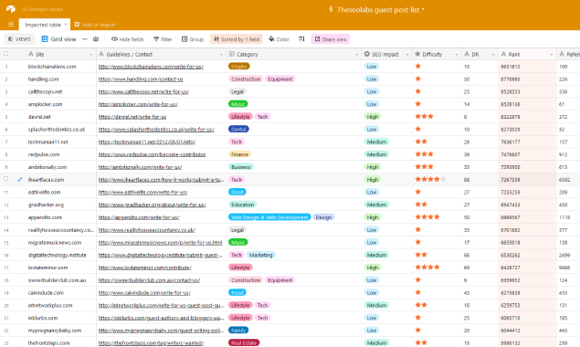This screenshot has width=580, height=347.
Task: Click the Education tag for gradhacker.org
Action: click(x=243, y=205)
